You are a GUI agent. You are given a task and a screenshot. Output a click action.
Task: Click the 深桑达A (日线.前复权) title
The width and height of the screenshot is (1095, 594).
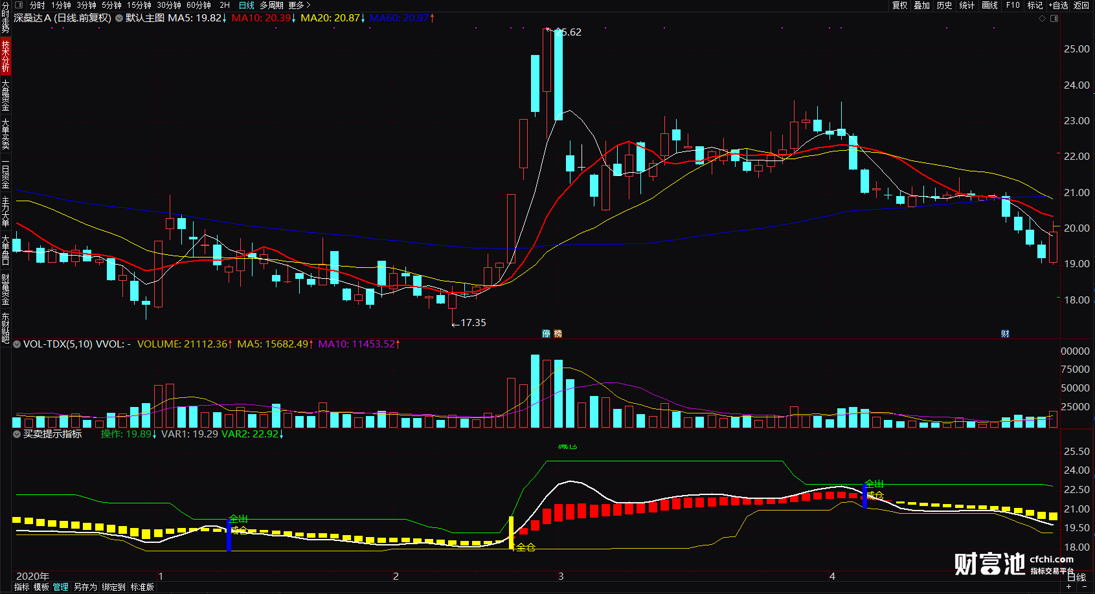pyautogui.click(x=62, y=18)
